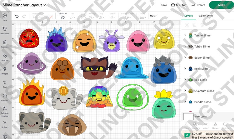The height and width of the screenshot is (139, 234).
Task: Expand the Rad Slime layer
Action: pos(185,79)
